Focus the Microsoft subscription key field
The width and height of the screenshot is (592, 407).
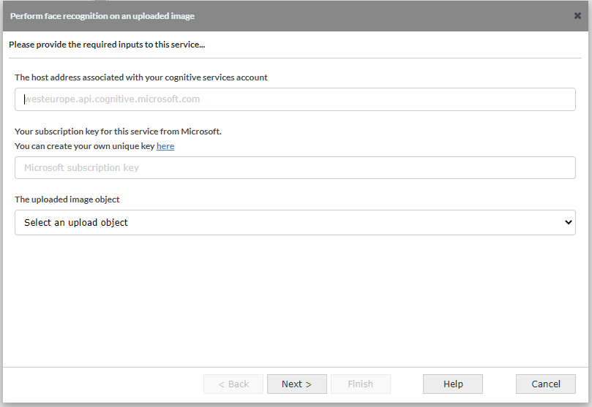[295, 167]
